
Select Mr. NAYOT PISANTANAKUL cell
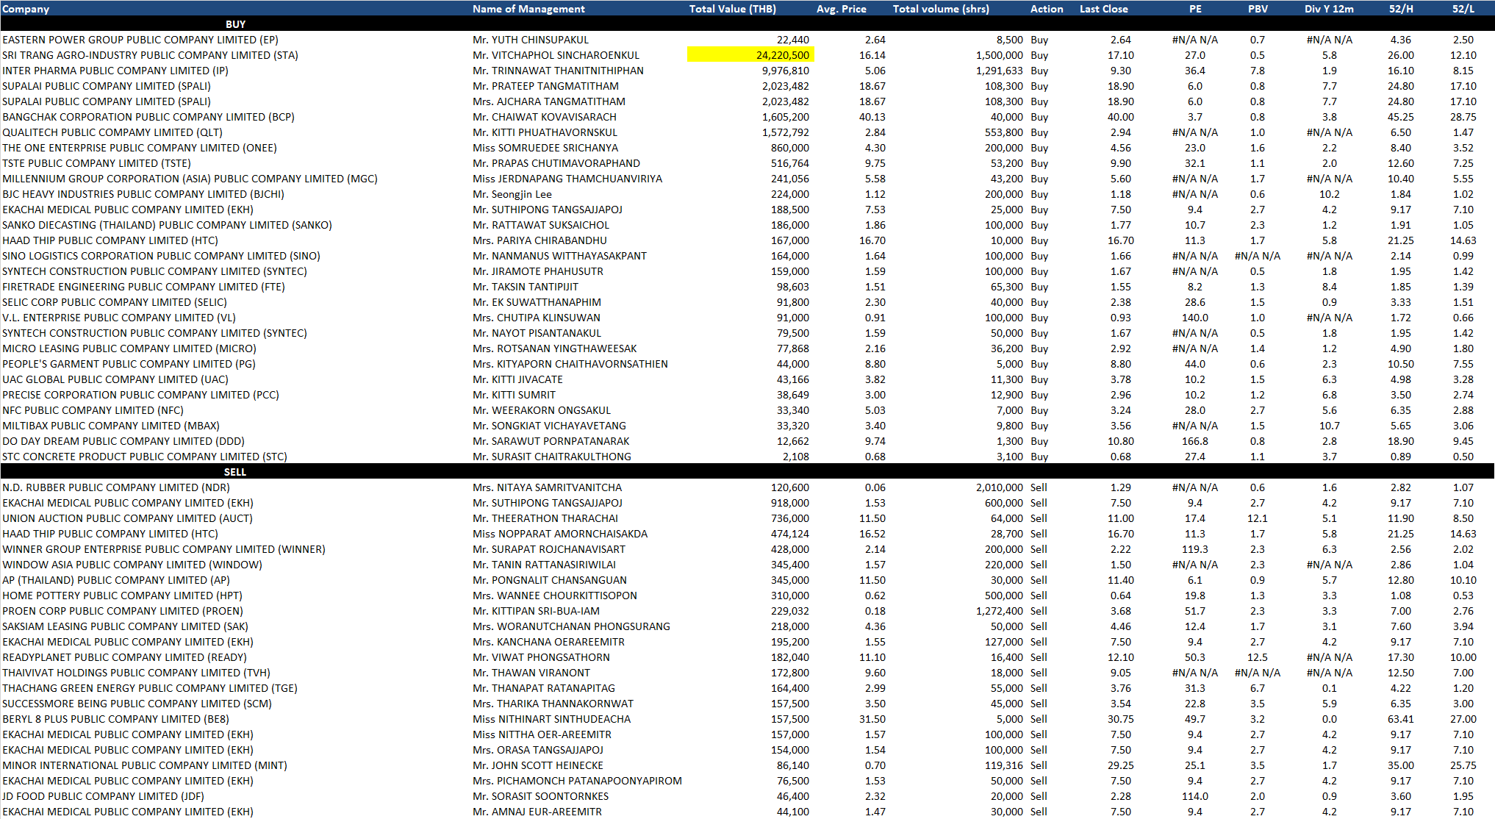pos(537,333)
